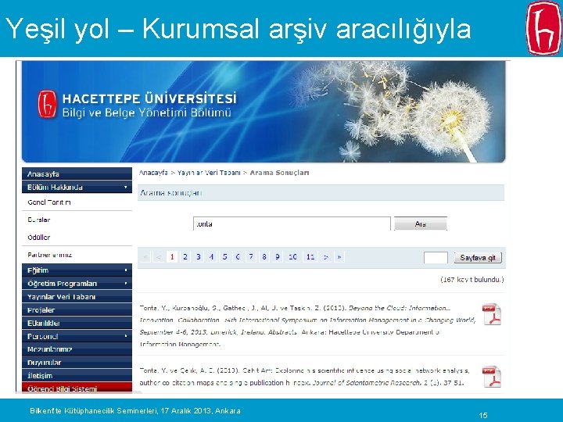Image resolution: width=563 pixels, height=422 pixels.
Task: Click Hacettepe logo in website banner
Action: 48,104
